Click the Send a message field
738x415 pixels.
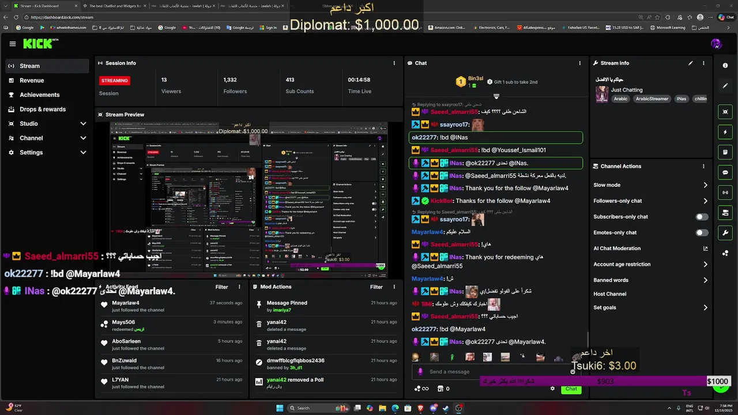pyautogui.click(x=496, y=372)
